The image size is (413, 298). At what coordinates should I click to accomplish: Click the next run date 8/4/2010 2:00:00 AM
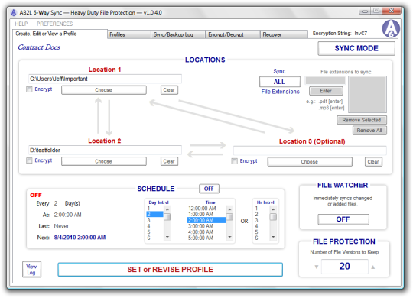[80, 238]
